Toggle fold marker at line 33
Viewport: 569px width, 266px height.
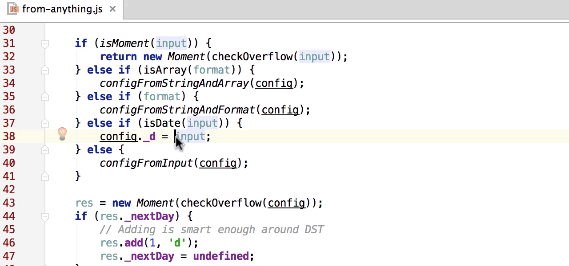(44, 70)
